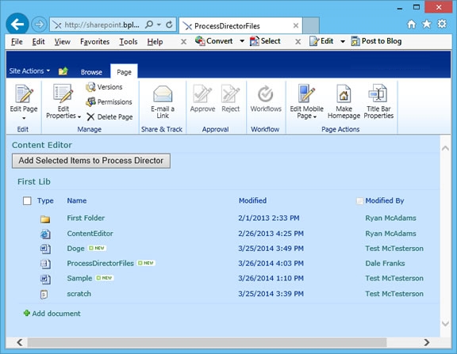Viewport: 457px width, 354px height.
Task: Open the Convert toolbar dropdown arrow
Action: point(242,41)
